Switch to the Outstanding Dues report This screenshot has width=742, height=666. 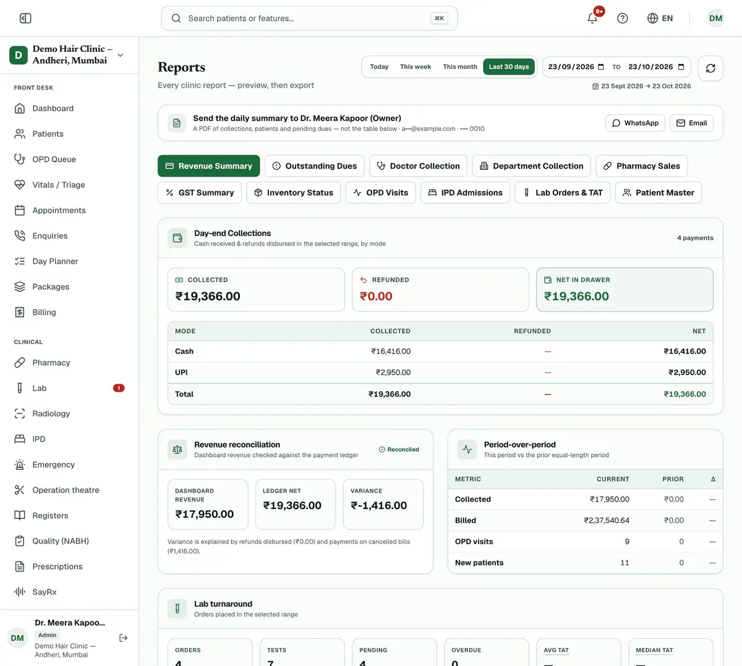point(315,166)
